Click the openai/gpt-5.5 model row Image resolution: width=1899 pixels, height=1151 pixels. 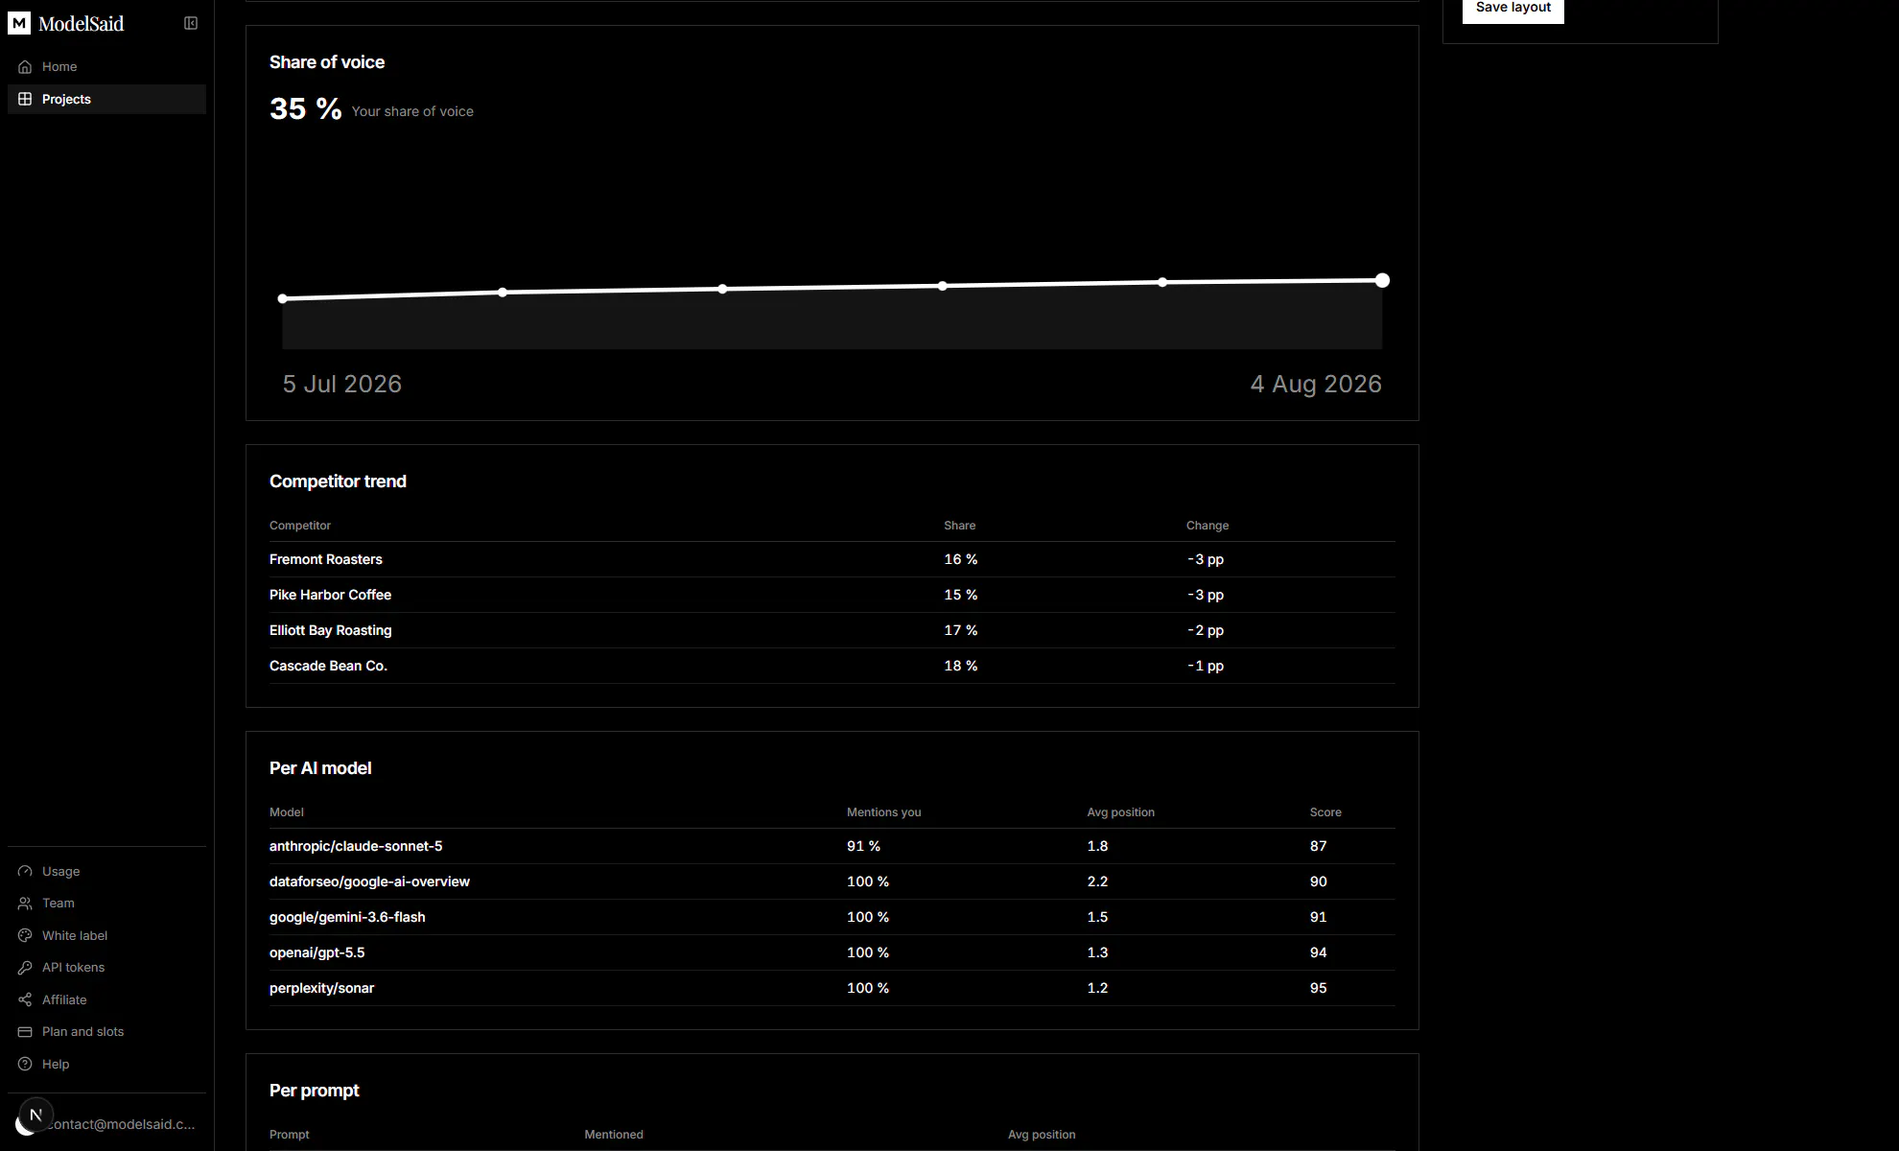coord(832,952)
